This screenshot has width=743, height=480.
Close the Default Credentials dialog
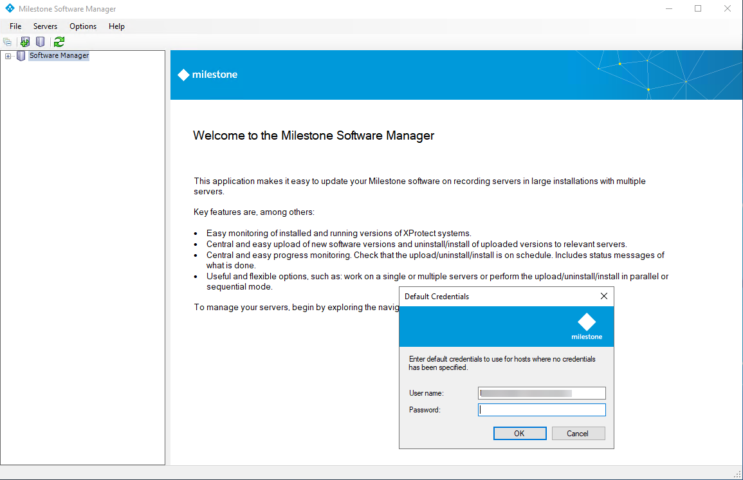603,296
